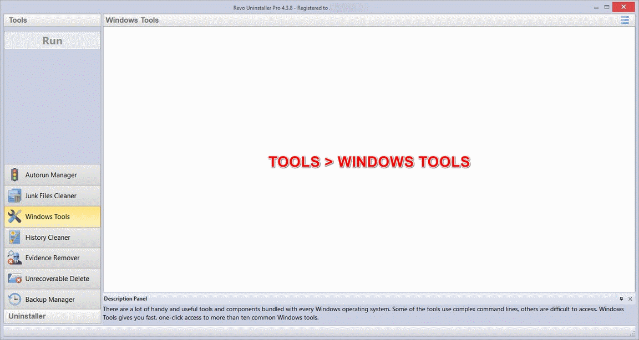Open Junk Files Cleaner tool
639x340 pixels.
click(x=52, y=195)
